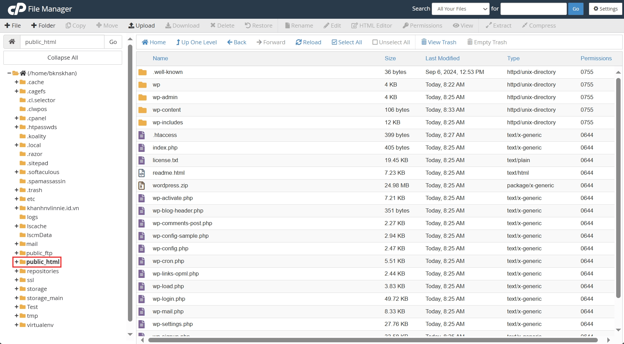The width and height of the screenshot is (624, 344).
Task: Click the search text input field
Action: click(533, 9)
